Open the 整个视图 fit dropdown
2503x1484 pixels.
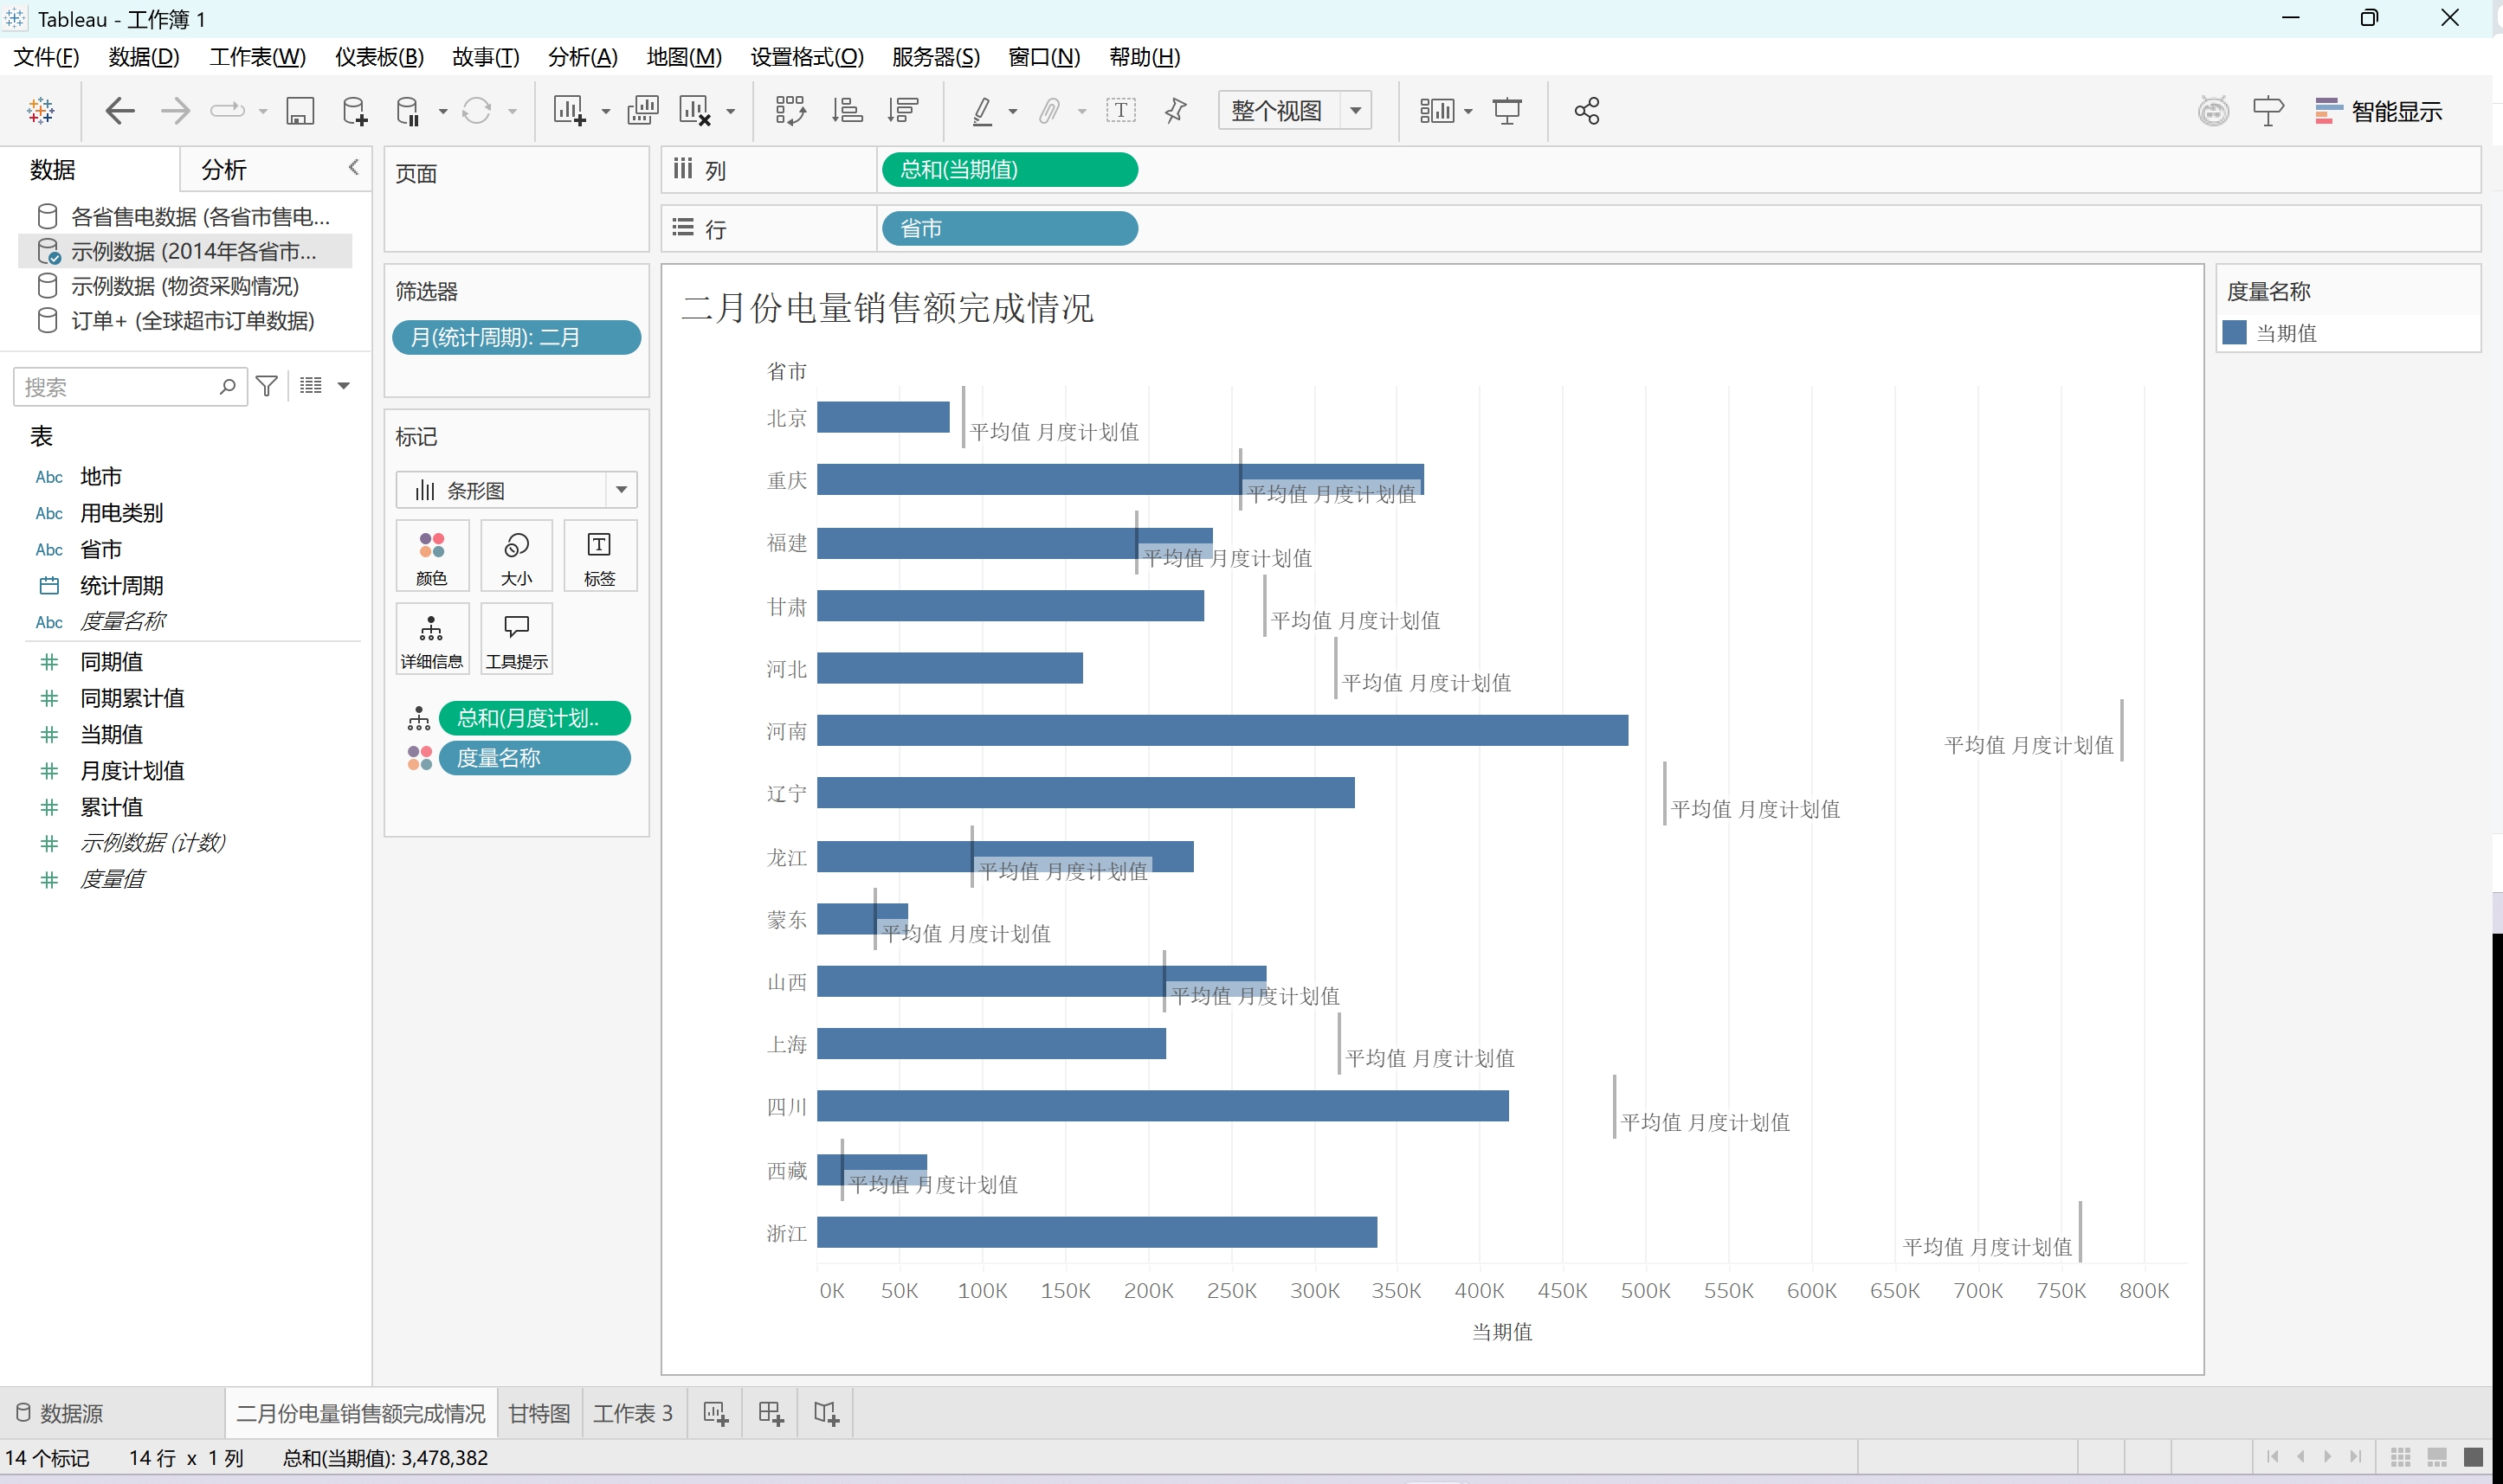[x=1356, y=110]
